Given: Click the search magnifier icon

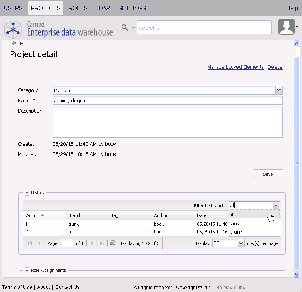Looking at the screenshot, I should (x=125, y=27).
